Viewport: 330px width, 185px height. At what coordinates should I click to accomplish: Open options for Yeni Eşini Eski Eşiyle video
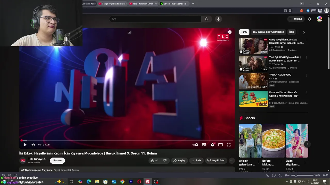pyautogui.click(x=307, y=58)
